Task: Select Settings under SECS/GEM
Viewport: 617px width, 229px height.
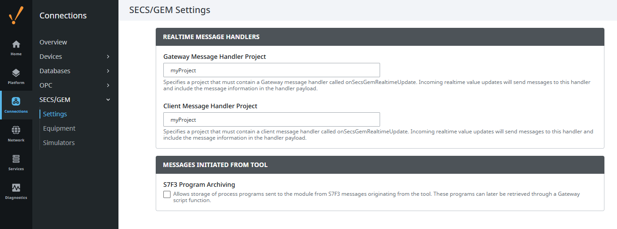Action: click(55, 114)
